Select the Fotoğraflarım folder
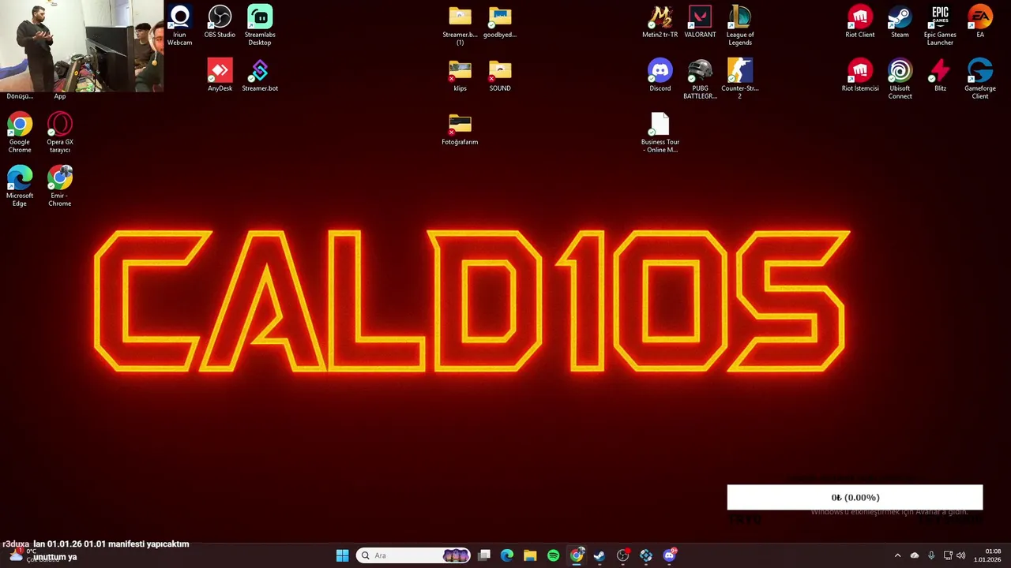This screenshot has width=1011, height=568. click(x=460, y=129)
